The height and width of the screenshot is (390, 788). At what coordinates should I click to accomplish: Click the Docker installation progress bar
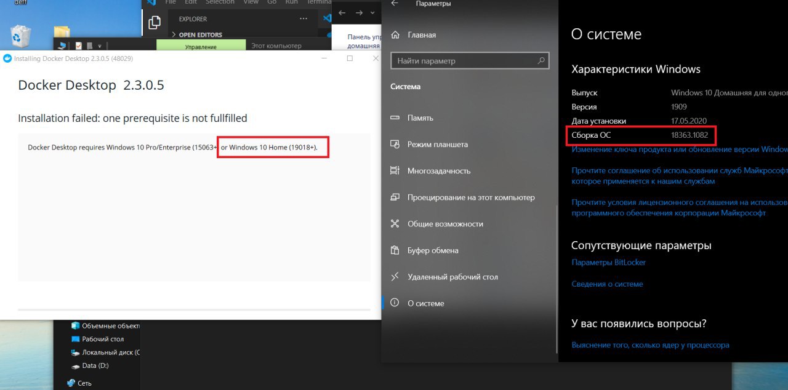[194, 309]
